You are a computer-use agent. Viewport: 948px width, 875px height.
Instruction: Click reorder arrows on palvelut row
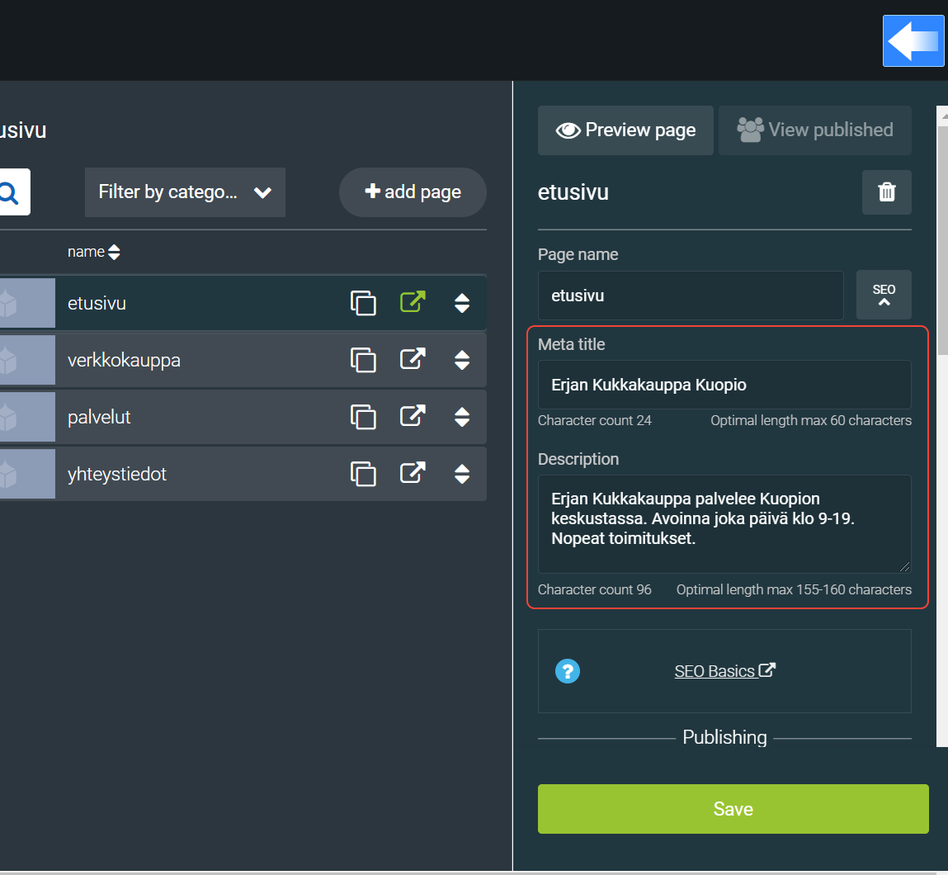[x=462, y=417]
